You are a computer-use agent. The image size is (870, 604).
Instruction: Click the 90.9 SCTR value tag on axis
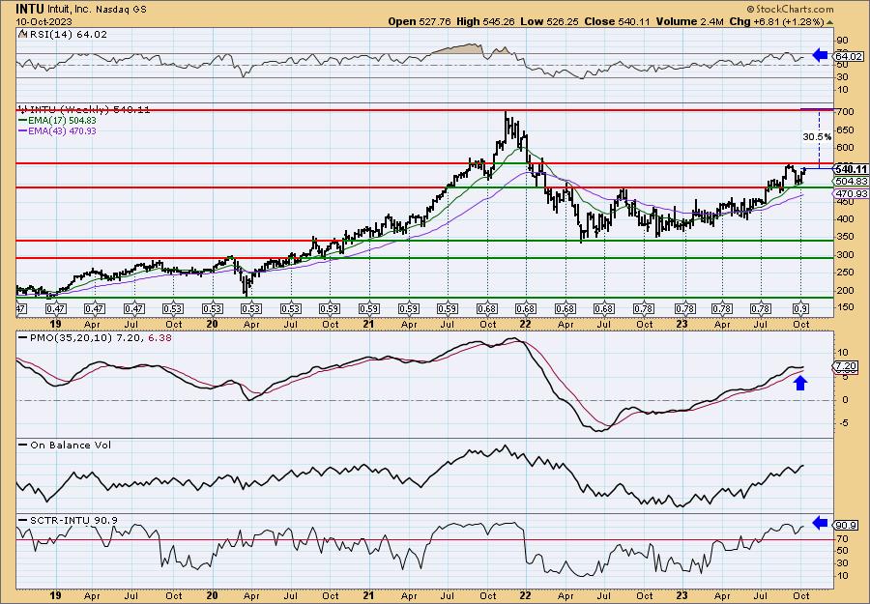(x=847, y=526)
